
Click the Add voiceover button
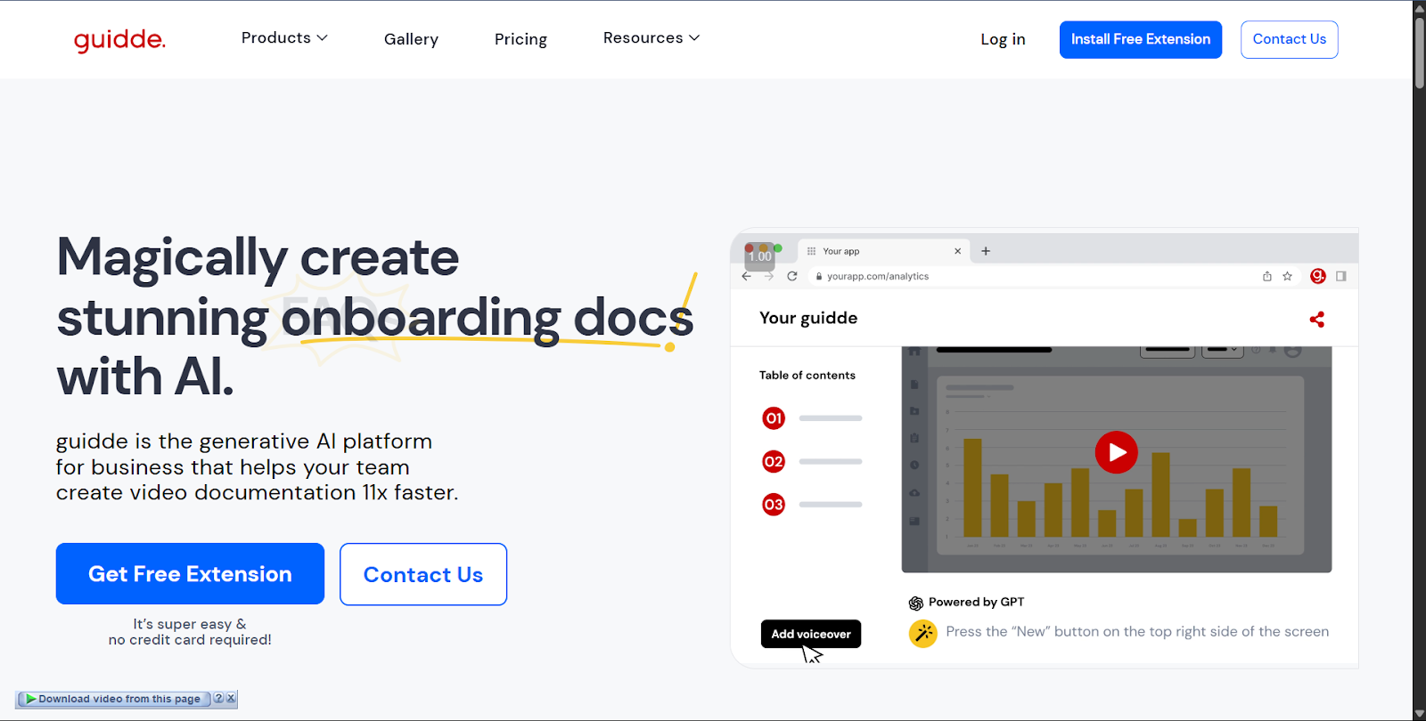pyautogui.click(x=811, y=634)
